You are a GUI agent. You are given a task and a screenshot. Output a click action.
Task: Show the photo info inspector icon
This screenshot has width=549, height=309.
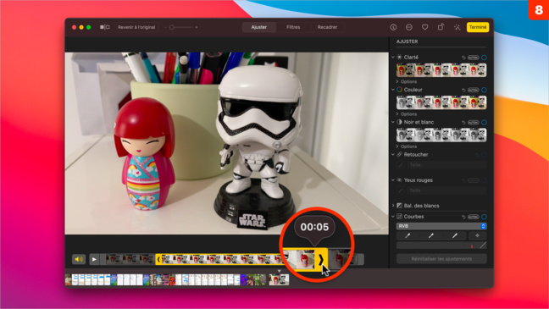(x=393, y=27)
